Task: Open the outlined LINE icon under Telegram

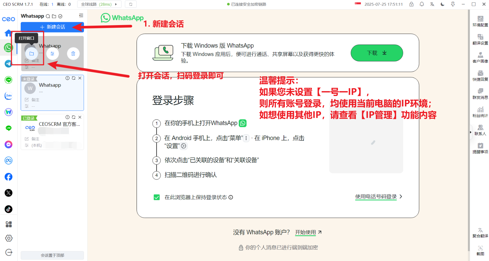Action: (x=9, y=80)
